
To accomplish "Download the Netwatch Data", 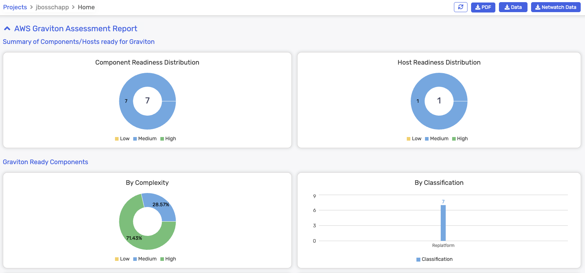I will (556, 7).
